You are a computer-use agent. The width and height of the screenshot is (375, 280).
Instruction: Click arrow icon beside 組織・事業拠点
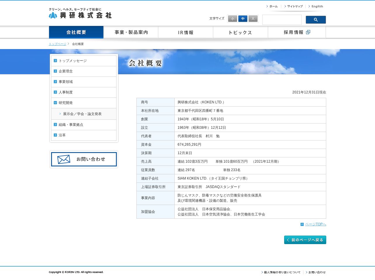pyautogui.click(x=55, y=124)
